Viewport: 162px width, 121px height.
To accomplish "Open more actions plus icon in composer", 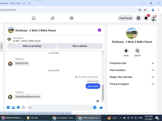I will [8, 107].
